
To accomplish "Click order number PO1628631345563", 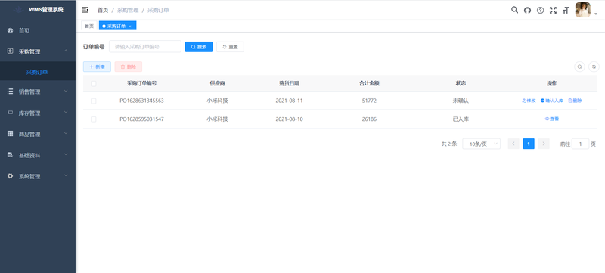I will click(141, 101).
